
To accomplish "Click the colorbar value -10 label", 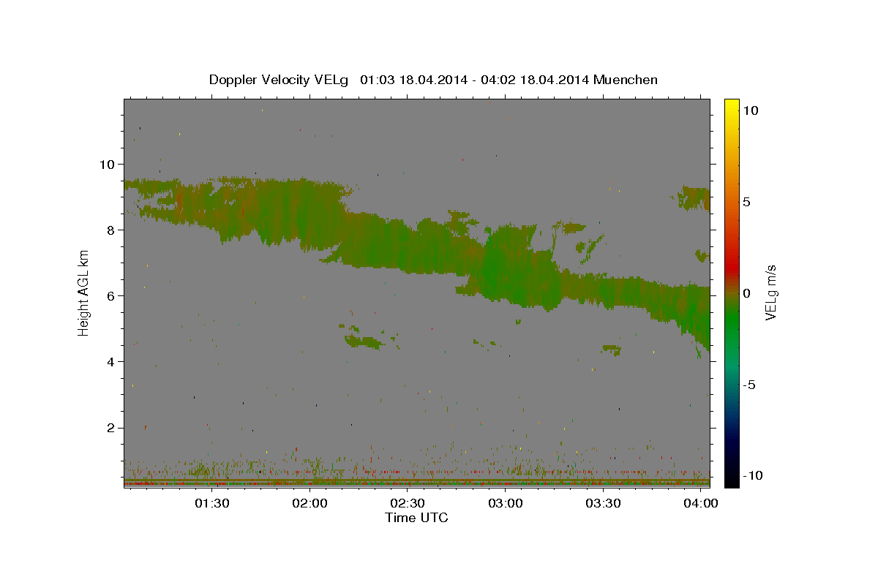I will tap(753, 476).
